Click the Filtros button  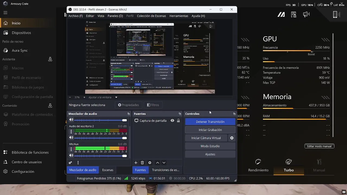click(153, 105)
